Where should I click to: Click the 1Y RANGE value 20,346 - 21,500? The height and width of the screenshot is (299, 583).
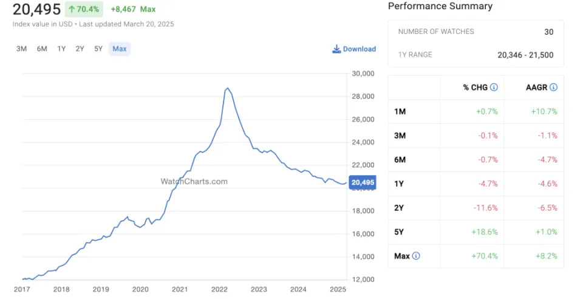tap(525, 55)
